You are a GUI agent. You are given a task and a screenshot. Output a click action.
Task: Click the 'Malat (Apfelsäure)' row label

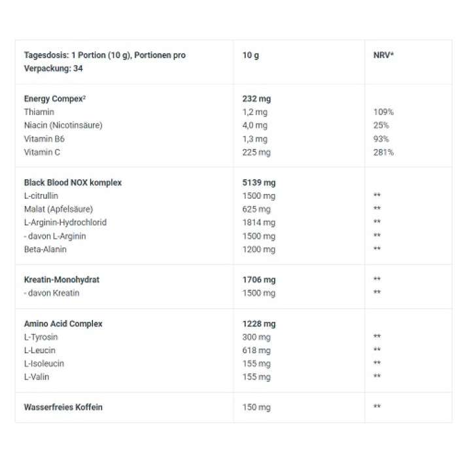pos(58,209)
